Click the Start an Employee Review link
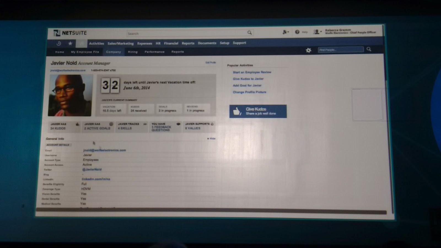This screenshot has width=441, height=248. 252,72
